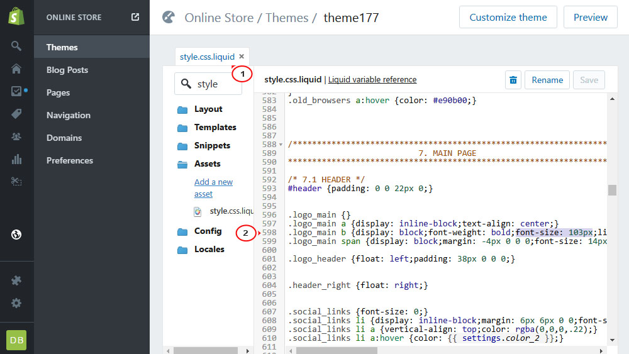Click line number 598 in the gutter

tap(269, 233)
